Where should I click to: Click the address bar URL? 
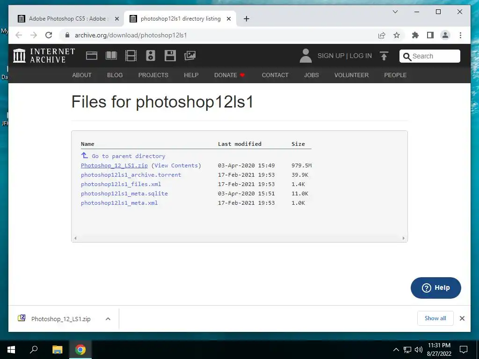[131, 36]
